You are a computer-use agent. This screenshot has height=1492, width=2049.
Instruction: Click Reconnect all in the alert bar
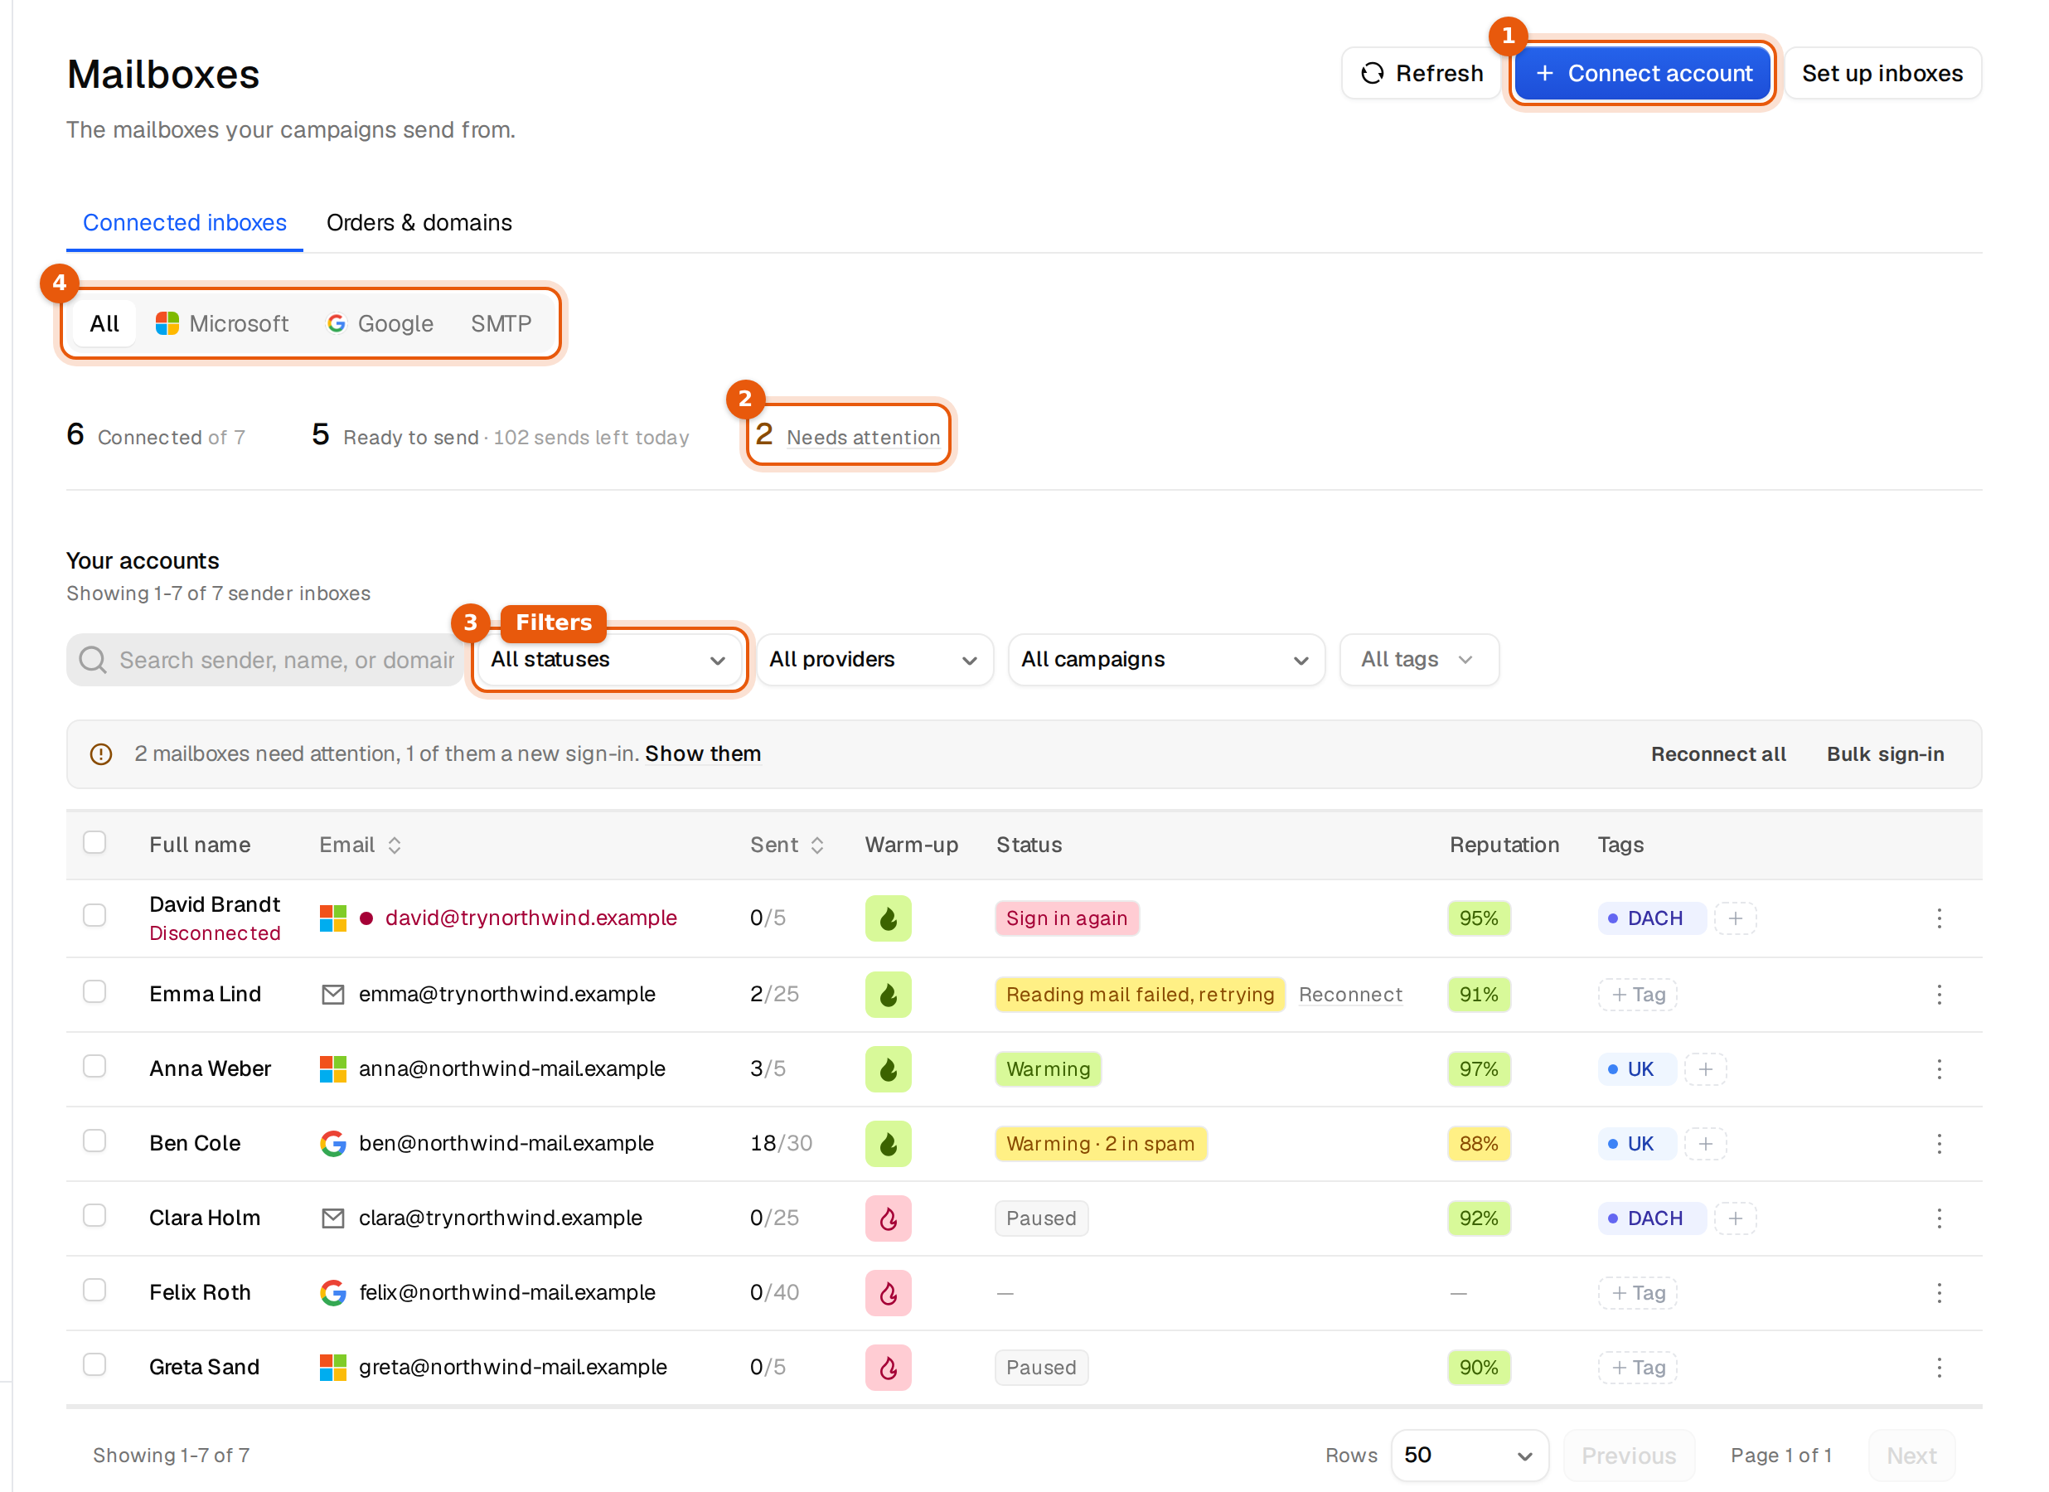point(1717,753)
